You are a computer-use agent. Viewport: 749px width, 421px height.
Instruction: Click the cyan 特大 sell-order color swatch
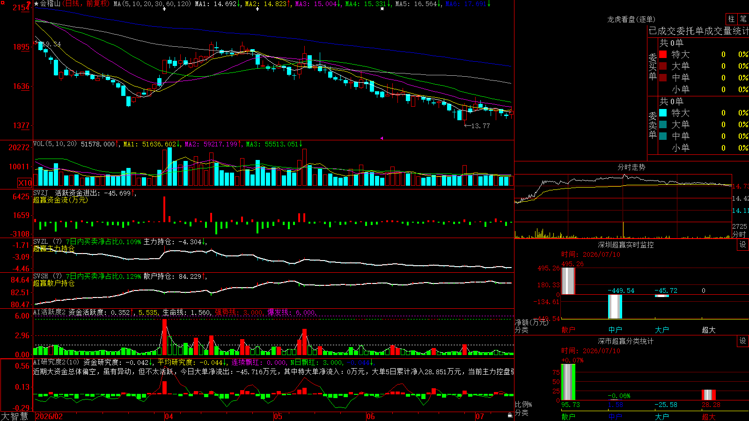[x=663, y=113]
